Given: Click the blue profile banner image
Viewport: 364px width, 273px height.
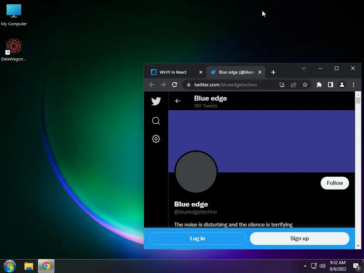Looking at the screenshot, I should pos(262,141).
